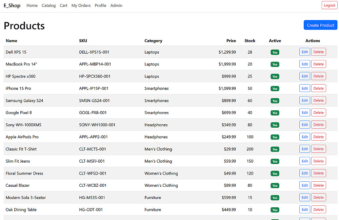Visit the Profile page
The height and width of the screenshot is (220, 339).
point(101,5)
